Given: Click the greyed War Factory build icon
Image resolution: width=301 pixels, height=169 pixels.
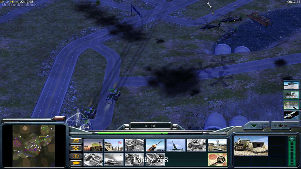Looking at the screenshot, I should click(x=197, y=145).
